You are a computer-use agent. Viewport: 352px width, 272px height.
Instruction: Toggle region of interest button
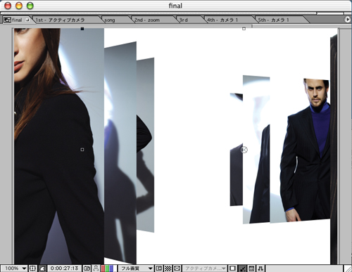tap(159, 268)
